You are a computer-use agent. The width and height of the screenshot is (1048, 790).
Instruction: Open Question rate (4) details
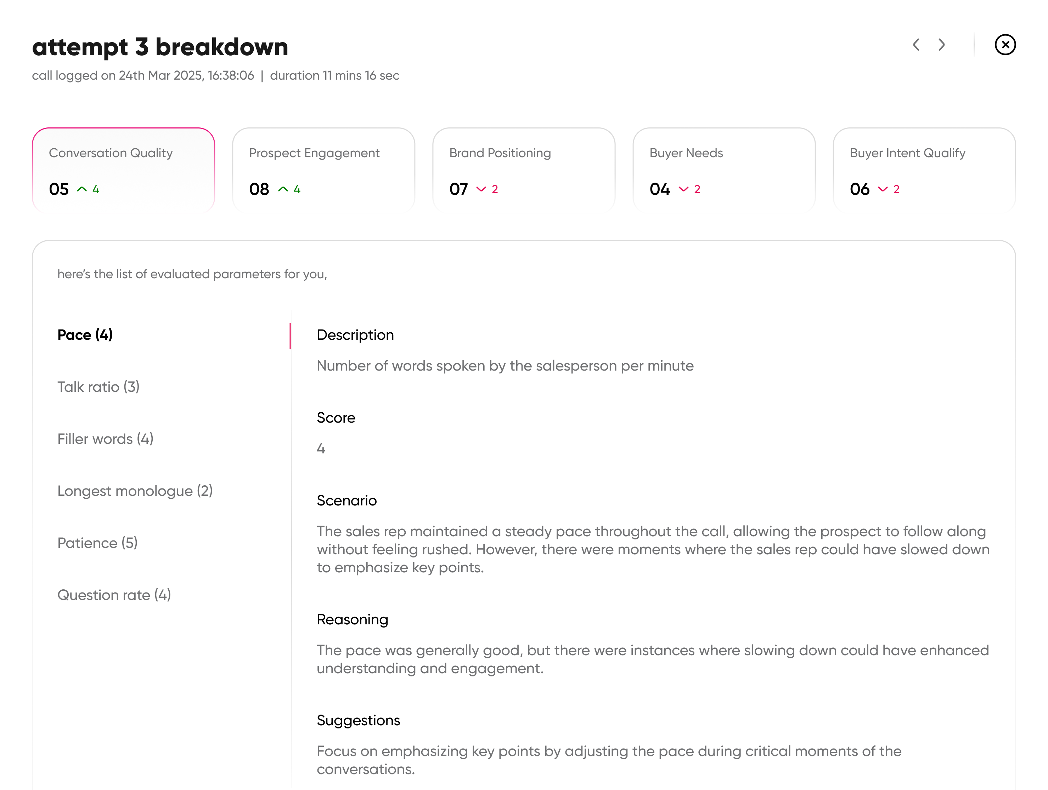[x=114, y=595]
